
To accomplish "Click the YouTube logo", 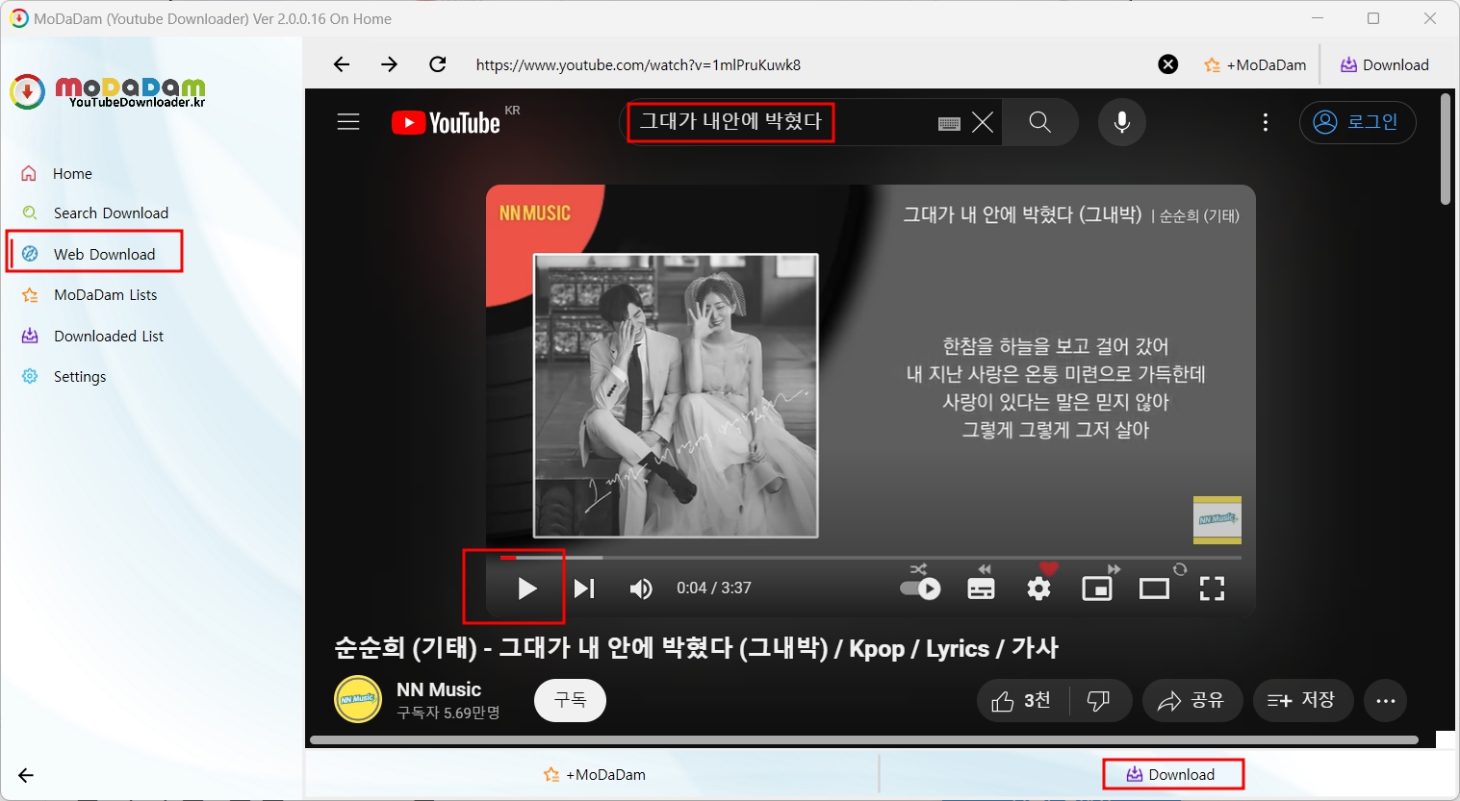I will pyautogui.click(x=446, y=122).
